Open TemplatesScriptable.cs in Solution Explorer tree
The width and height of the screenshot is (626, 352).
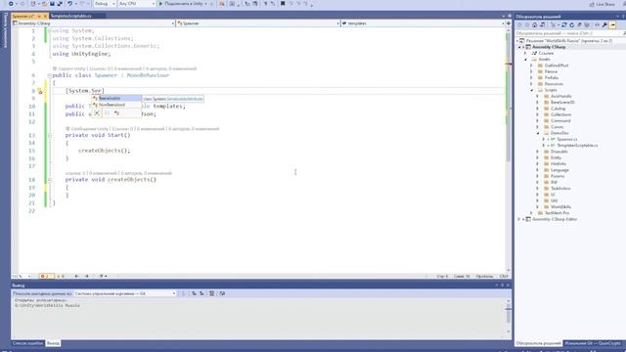(x=577, y=146)
